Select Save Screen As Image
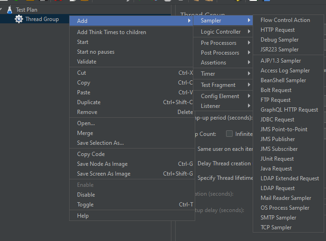Viewport: 326px width, 241px height. (131, 174)
